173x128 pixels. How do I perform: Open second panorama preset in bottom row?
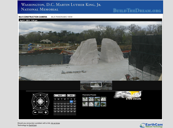(x=91, y=104)
